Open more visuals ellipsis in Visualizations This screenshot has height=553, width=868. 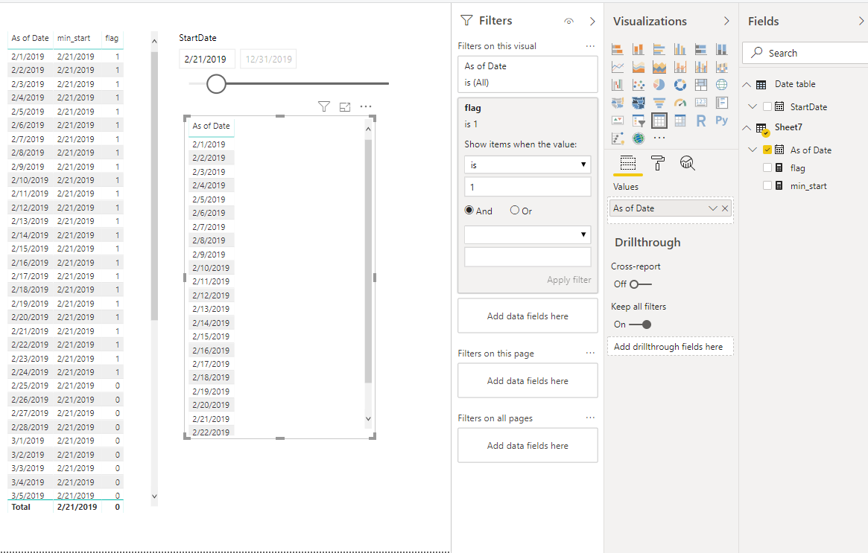(659, 138)
